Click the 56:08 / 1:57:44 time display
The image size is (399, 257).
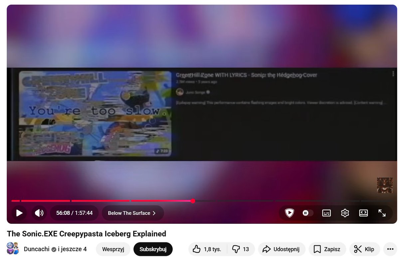pyautogui.click(x=74, y=213)
